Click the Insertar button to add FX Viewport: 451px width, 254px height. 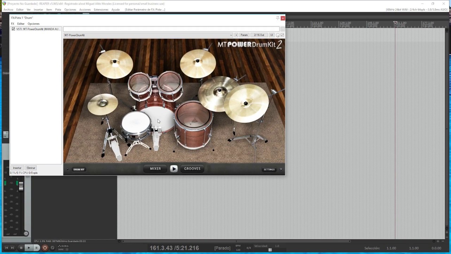pos(17,168)
